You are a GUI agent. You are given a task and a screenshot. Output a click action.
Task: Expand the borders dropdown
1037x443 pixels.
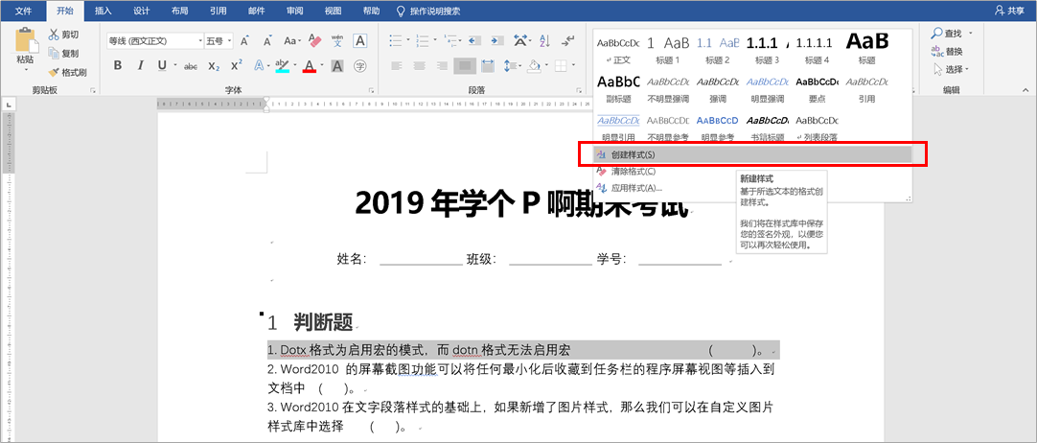click(573, 65)
